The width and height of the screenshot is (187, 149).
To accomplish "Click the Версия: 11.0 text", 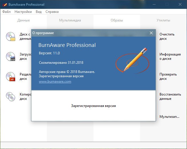I will point(49,53).
